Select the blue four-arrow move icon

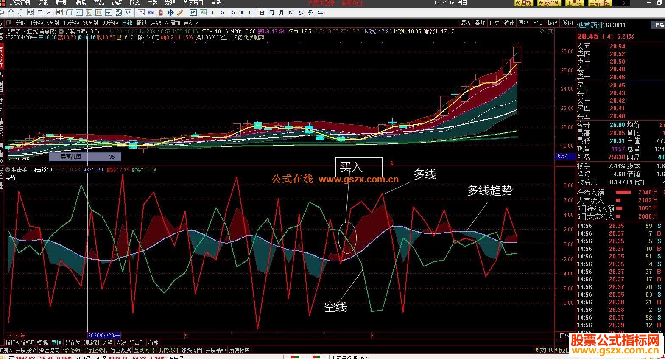tap(170, 13)
